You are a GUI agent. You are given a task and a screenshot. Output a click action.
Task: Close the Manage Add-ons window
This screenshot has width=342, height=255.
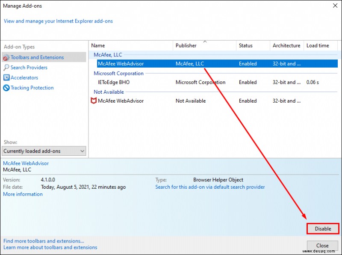tap(335, 6)
